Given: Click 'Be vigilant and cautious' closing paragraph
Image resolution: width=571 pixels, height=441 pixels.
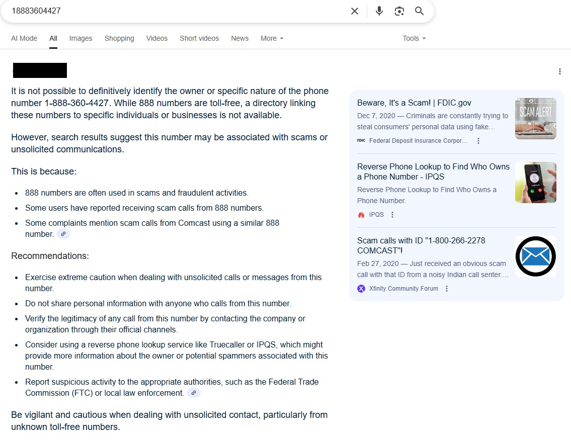Looking at the screenshot, I should tap(170, 420).
